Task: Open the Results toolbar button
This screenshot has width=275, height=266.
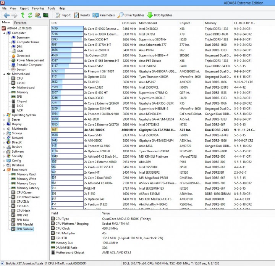Action: (82, 15)
